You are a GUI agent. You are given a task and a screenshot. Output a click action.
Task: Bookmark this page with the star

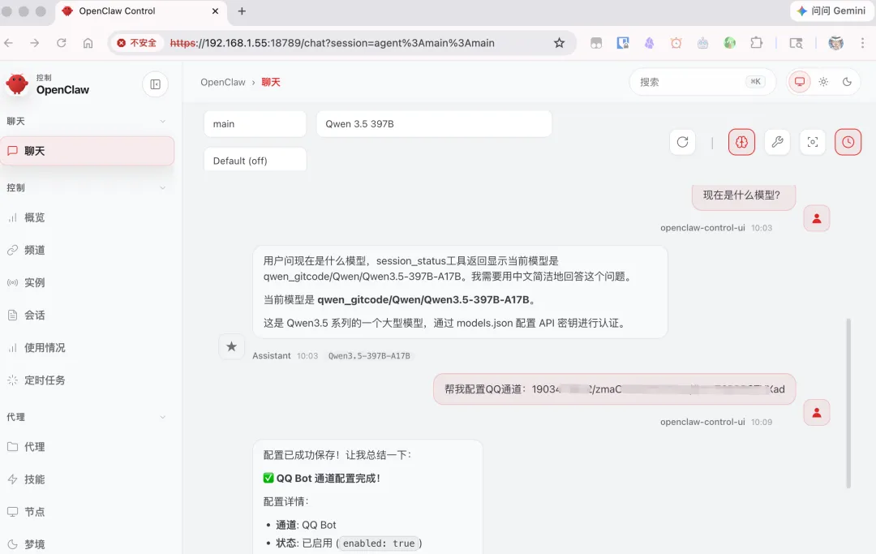point(559,43)
